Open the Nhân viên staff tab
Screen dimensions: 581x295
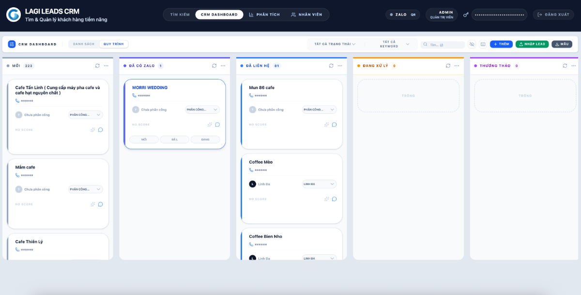(306, 15)
